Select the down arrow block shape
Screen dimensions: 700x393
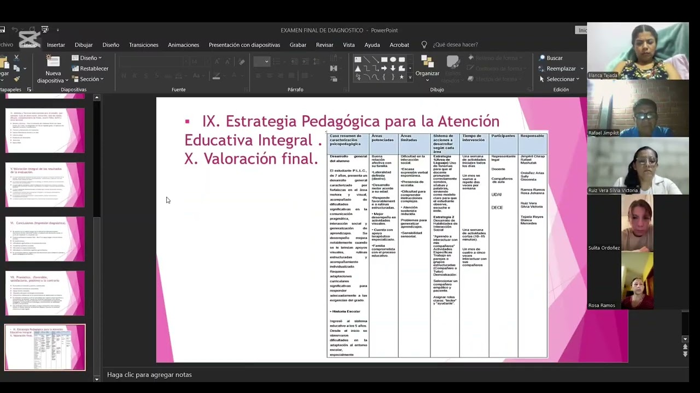393,68
